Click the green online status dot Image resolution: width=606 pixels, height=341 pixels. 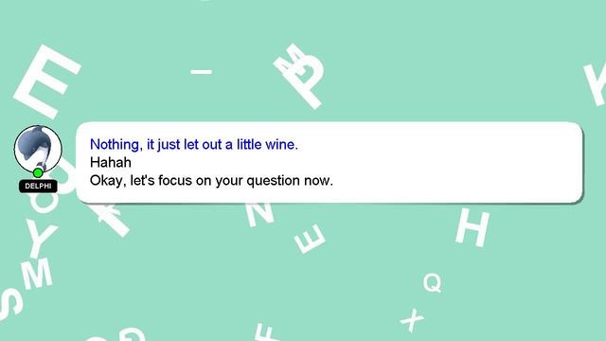38,172
